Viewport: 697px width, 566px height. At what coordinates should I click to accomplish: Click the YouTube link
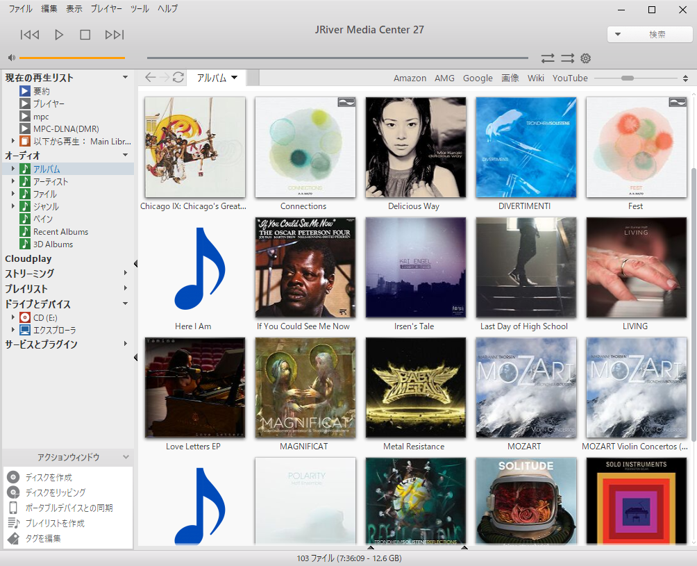coord(570,78)
